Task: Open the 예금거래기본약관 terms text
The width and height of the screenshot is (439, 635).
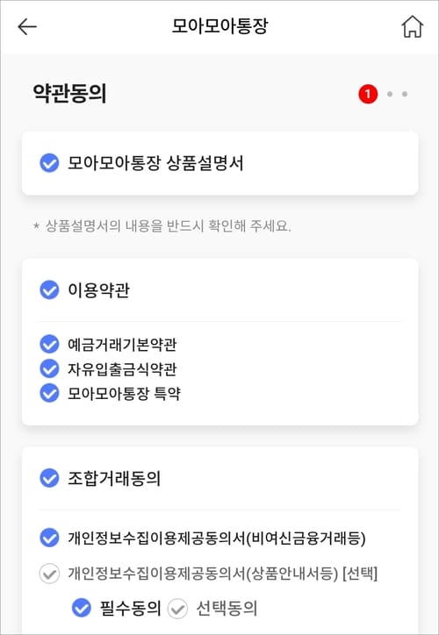Action: coord(122,344)
